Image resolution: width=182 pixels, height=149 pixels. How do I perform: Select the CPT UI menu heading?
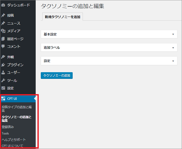tap(12, 98)
